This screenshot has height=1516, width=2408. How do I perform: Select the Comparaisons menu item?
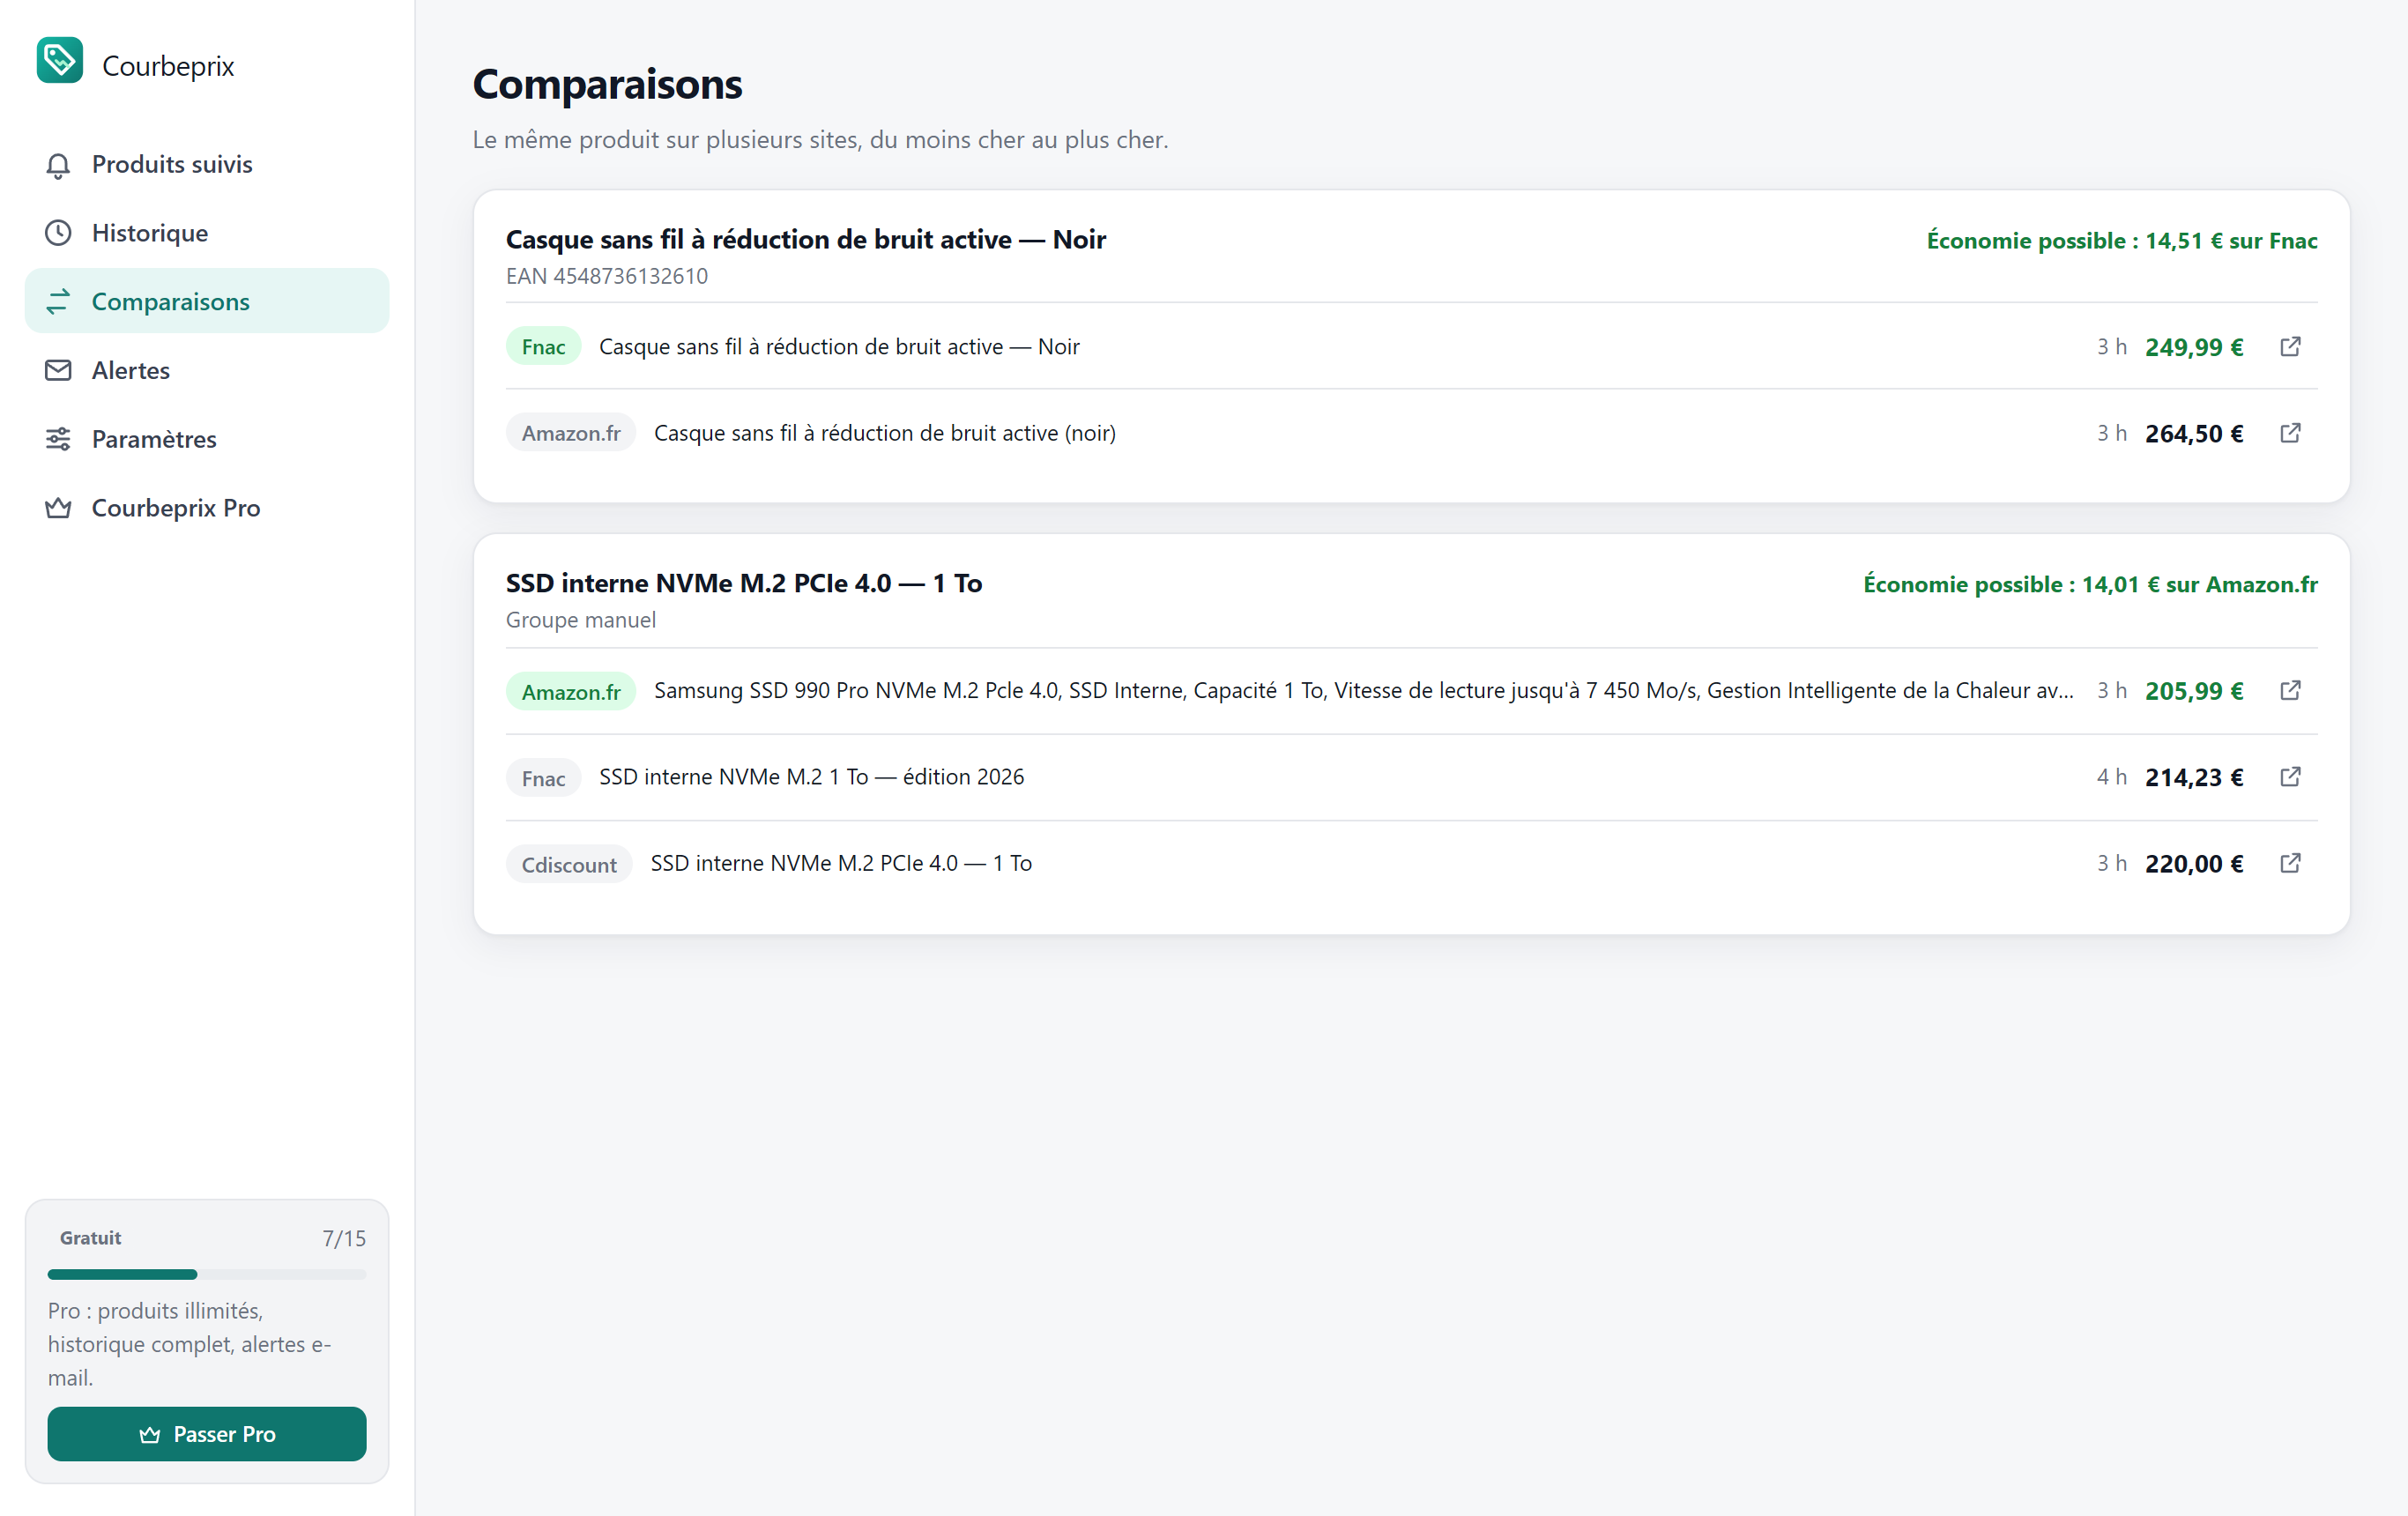click(x=207, y=301)
